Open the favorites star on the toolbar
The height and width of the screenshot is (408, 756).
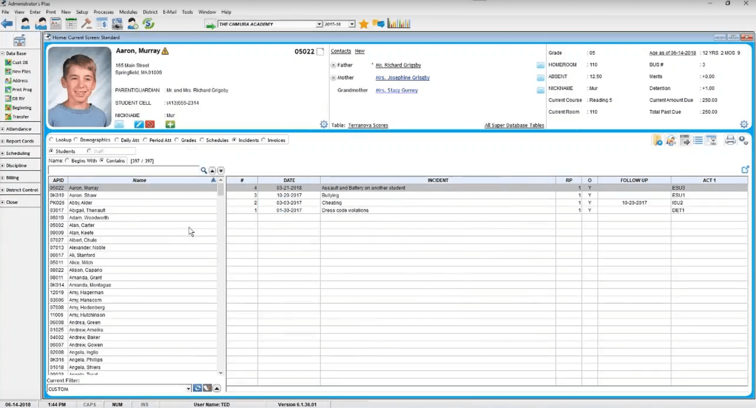point(363,24)
